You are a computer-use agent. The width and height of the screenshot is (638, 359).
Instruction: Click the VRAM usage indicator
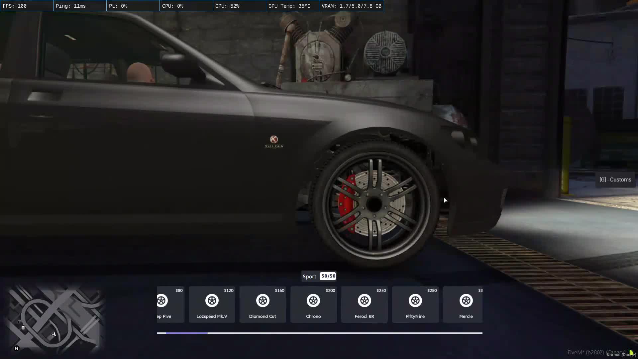click(351, 6)
